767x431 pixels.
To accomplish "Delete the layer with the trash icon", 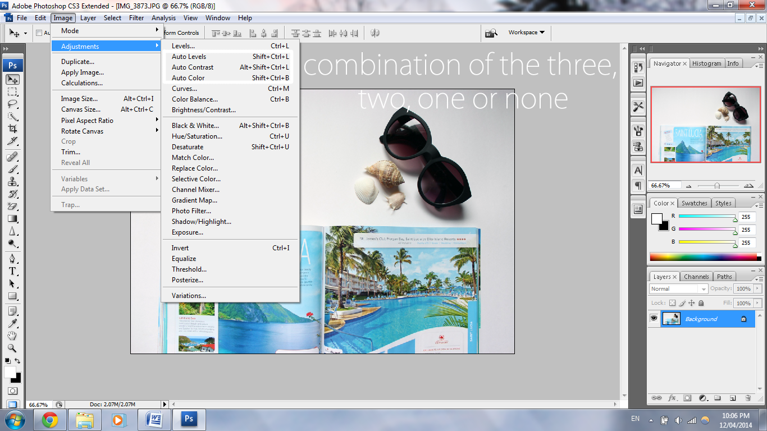I will point(748,398).
